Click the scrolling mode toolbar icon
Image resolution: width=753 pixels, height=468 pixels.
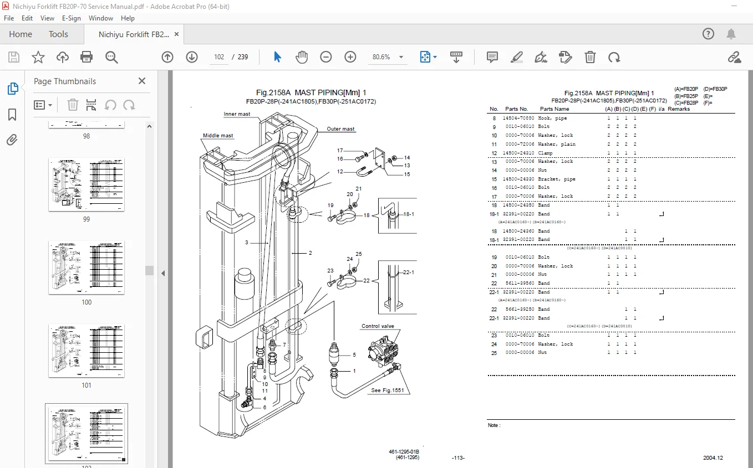tap(456, 57)
